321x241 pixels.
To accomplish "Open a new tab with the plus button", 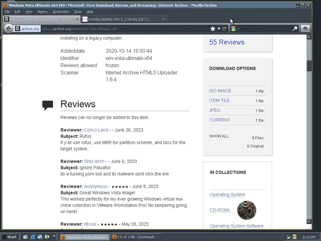I will click(163, 19).
